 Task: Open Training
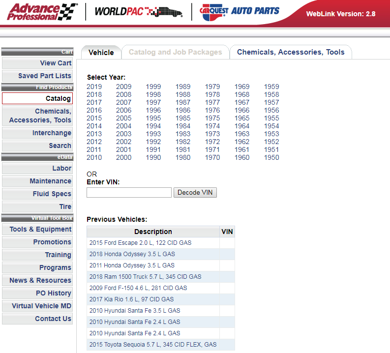pyautogui.click(x=37, y=255)
